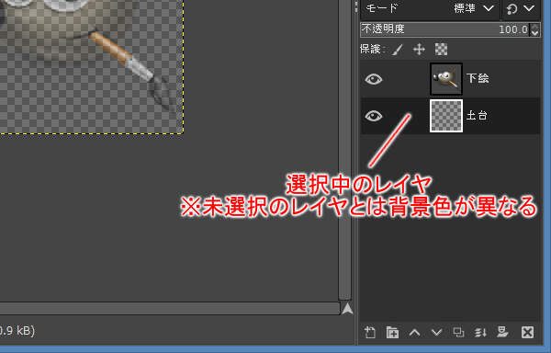Image resolution: width=551 pixels, height=353 pixels.
Task: Toggle lock position and size icon
Action: click(420, 50)
